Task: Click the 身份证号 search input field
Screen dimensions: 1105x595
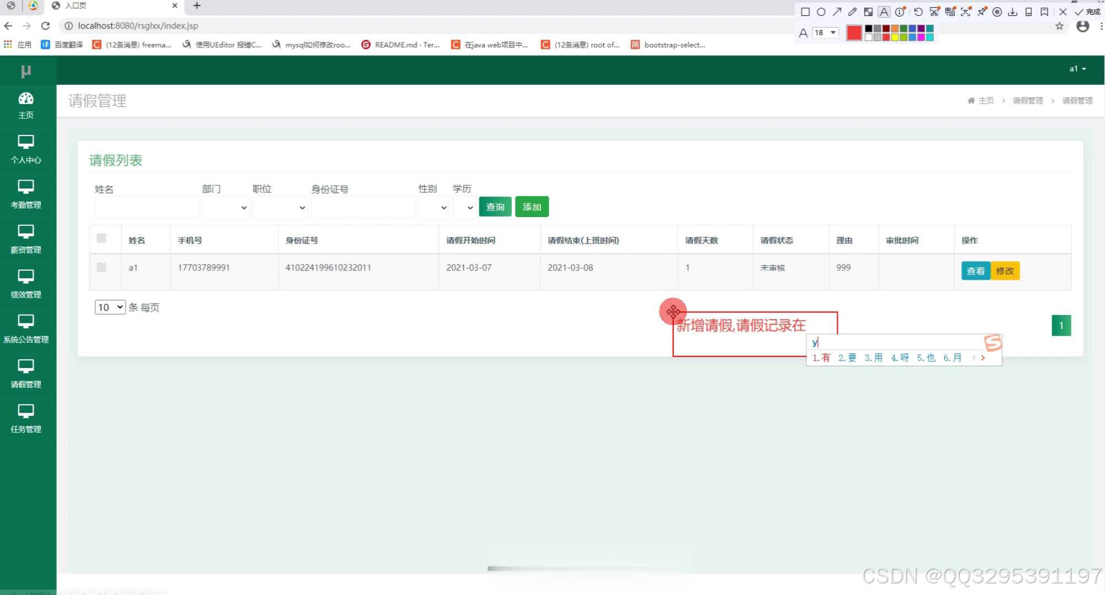Action: (x=363, y=208)
